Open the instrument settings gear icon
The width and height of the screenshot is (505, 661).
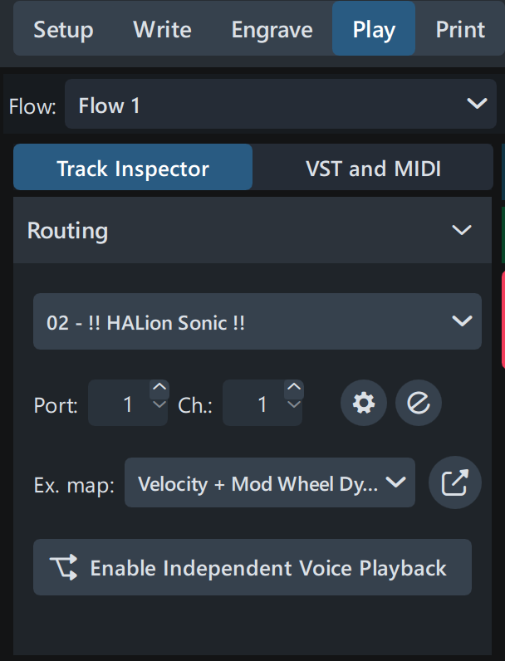(364, 404)
